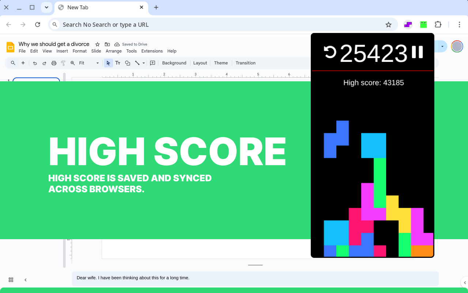Rename the title 'Why we should get a divorce'
Viewport: 468px width, 293px height.
[x=54, y=44]
